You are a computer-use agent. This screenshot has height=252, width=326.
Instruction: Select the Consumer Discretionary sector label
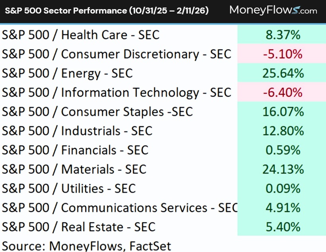(x=116, y=54)
